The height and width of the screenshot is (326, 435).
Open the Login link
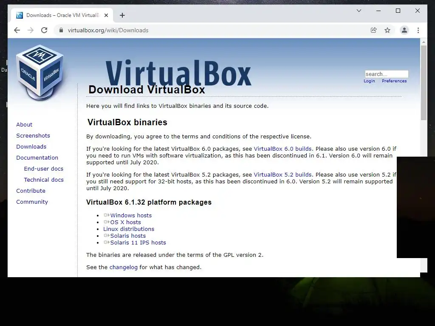(369, 81)
